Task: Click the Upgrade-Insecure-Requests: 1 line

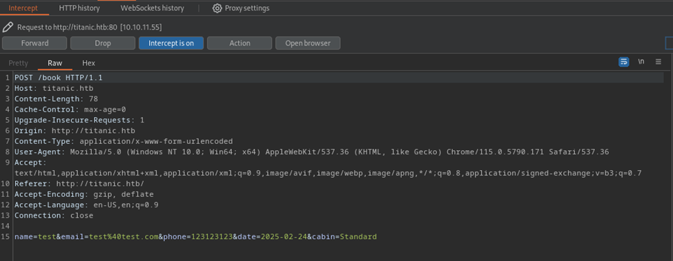Action: click(x=79, y=121)
